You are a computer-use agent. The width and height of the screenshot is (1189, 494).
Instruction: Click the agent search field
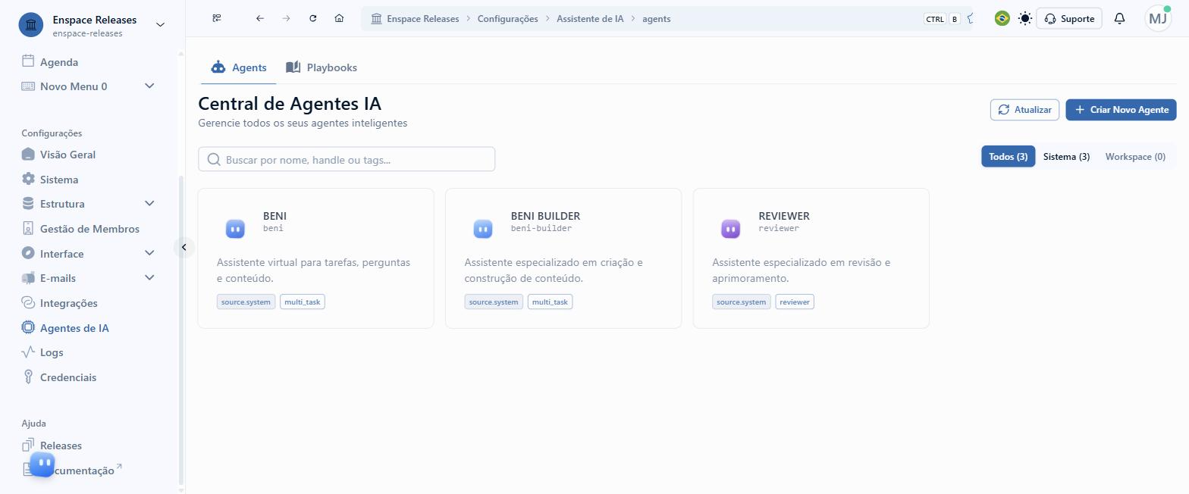coord(347,159)
